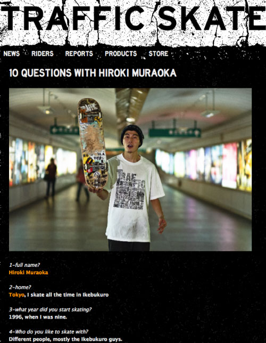The height and width of the screenshot is (343, 266).
Task: Click the '2-home?' question text
Action: click(x=20, y=287)
